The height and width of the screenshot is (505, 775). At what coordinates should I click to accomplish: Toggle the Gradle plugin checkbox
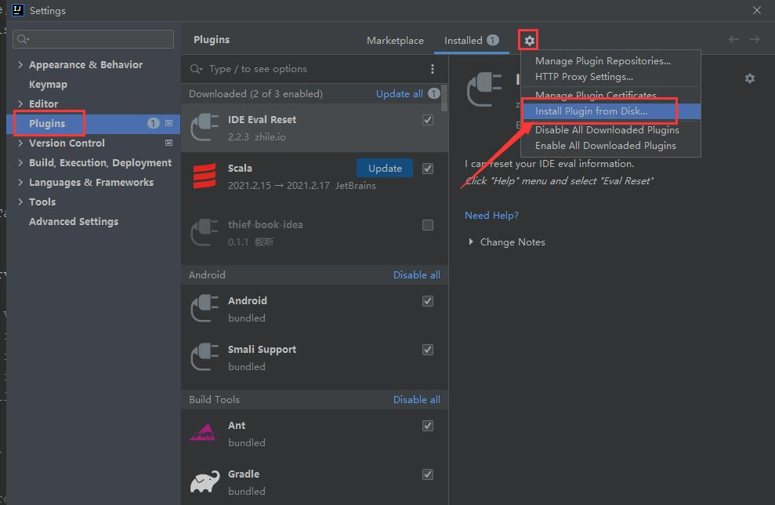pos(428,474)
